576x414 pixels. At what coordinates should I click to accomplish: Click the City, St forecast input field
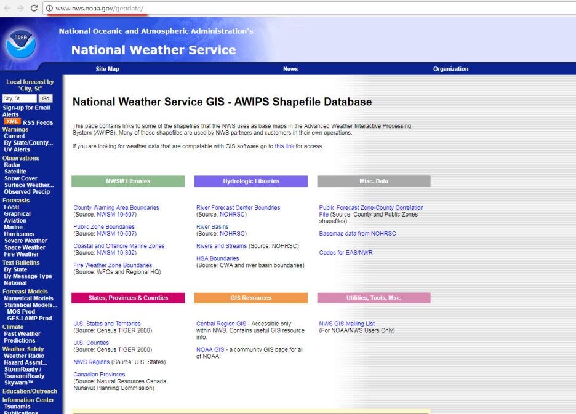(x=20, y=98)
